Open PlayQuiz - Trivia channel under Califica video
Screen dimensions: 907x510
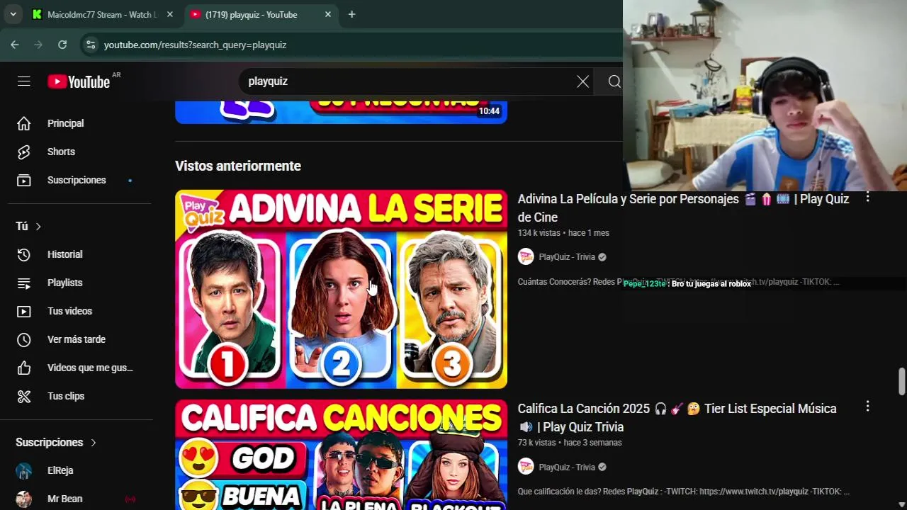[567, 467]
